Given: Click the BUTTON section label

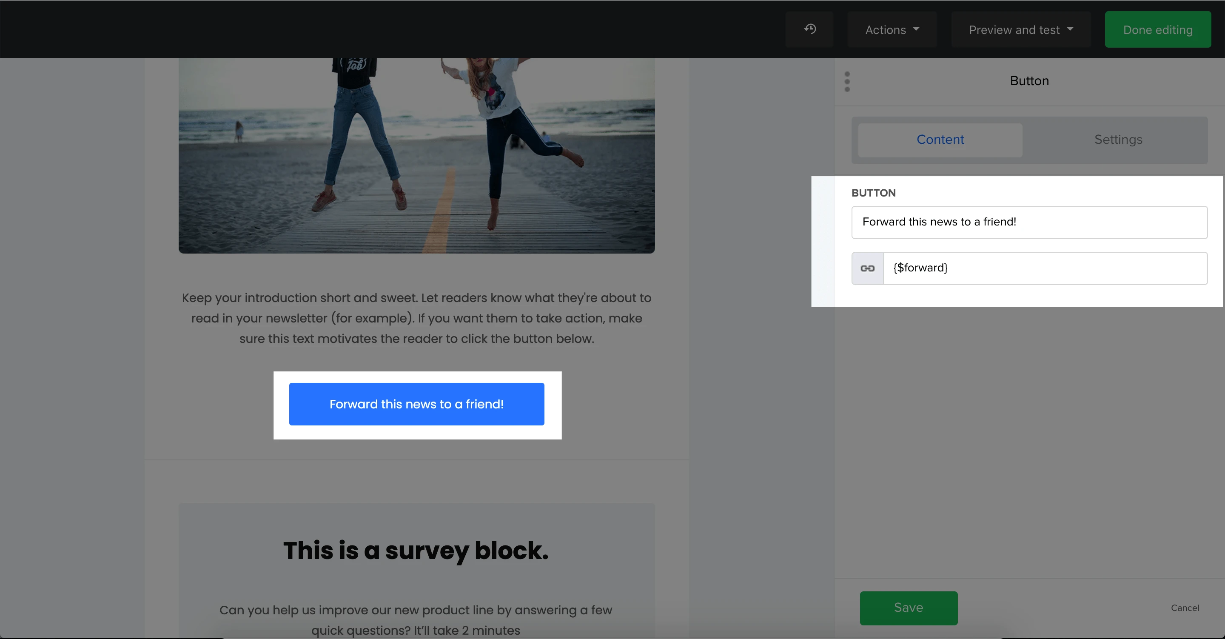Looking at the screenshot, I should (x=873, y=193).
